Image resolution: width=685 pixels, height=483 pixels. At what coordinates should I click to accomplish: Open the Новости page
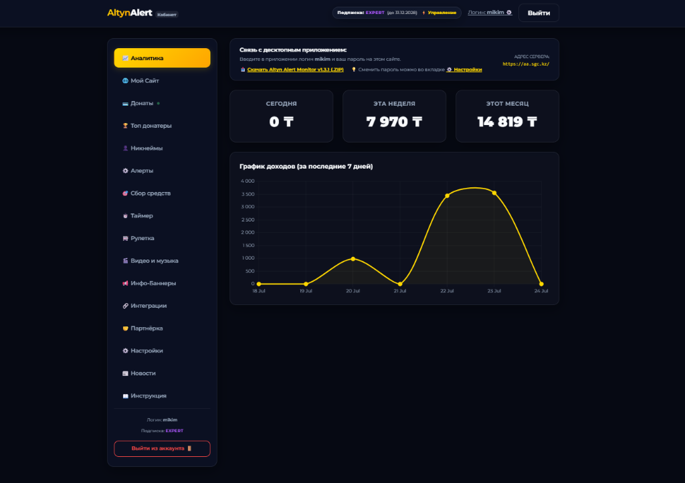click(162, 373)
